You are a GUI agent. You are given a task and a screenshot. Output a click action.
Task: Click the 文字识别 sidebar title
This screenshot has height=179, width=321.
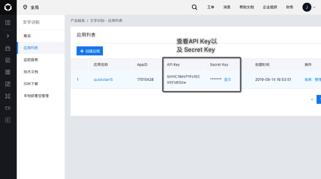[x=31, y=22]
